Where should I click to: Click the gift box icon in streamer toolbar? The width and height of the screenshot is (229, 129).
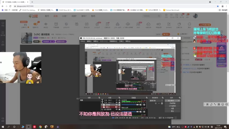(x=77, y=24)
